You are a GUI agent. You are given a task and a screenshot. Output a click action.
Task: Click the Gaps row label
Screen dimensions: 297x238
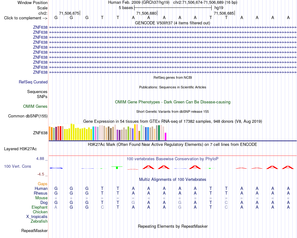pos(43,184)
